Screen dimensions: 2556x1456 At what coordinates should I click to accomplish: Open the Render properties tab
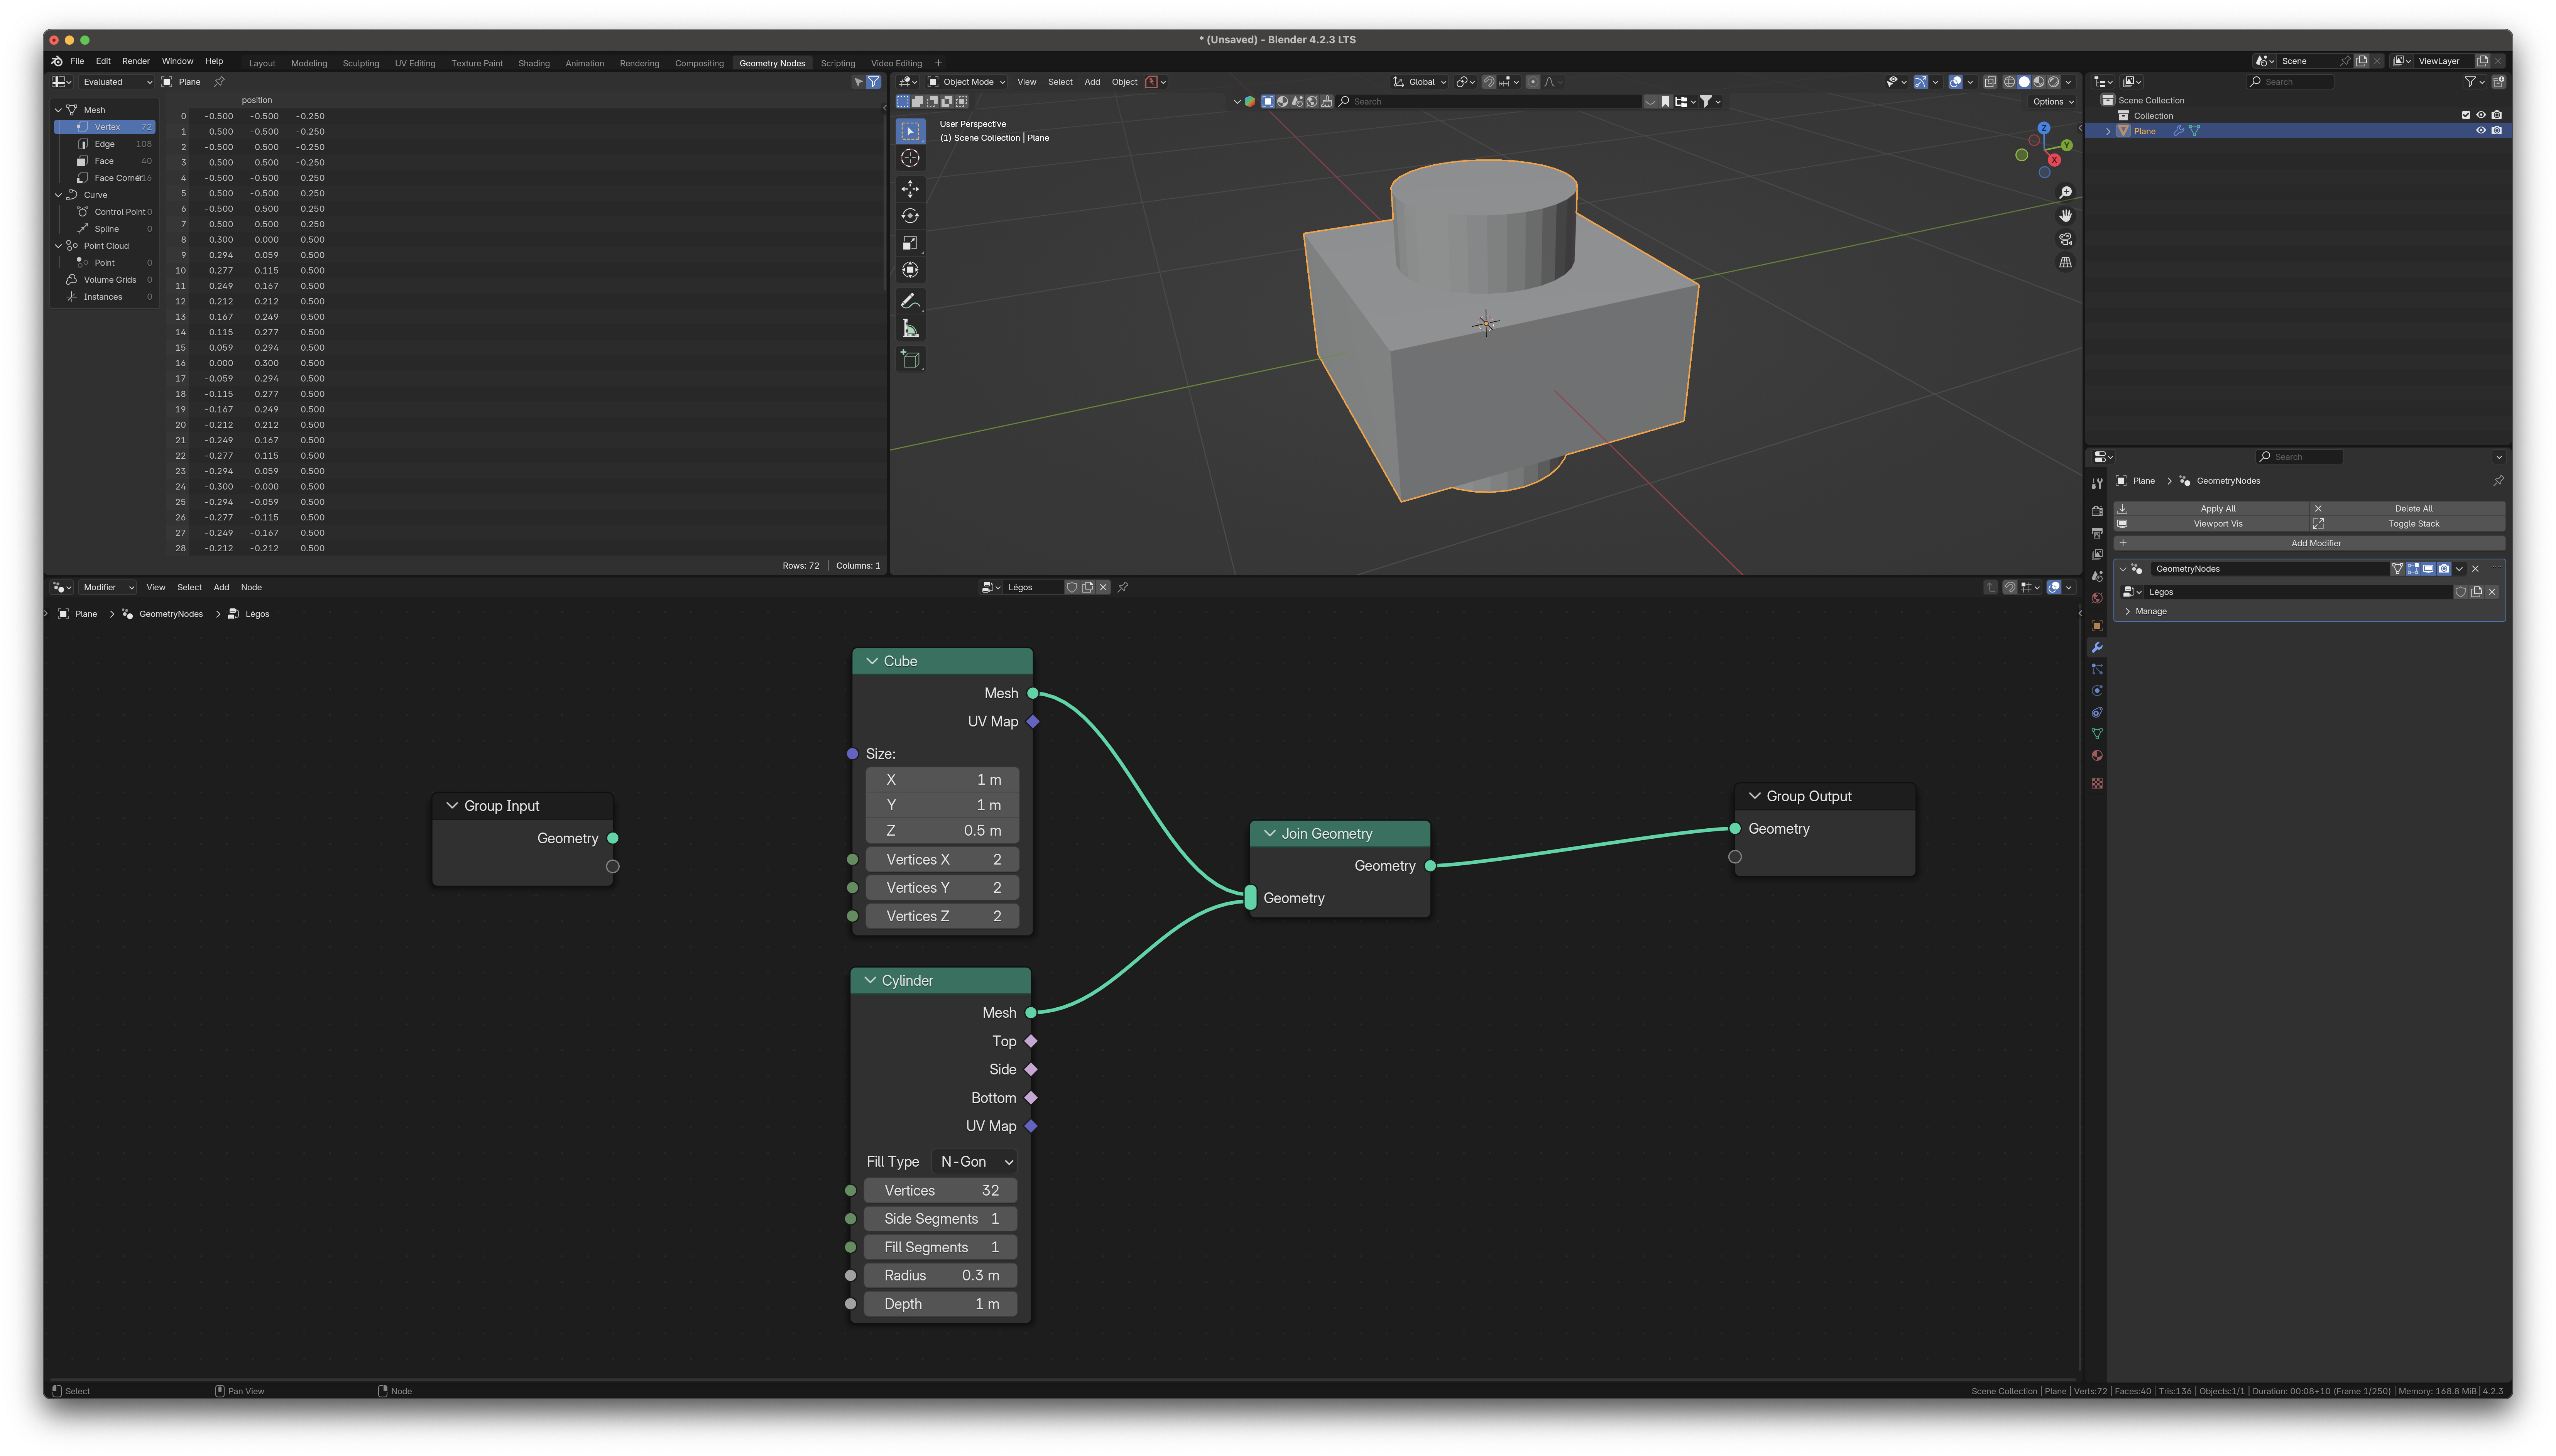[x=2097, y=511]
